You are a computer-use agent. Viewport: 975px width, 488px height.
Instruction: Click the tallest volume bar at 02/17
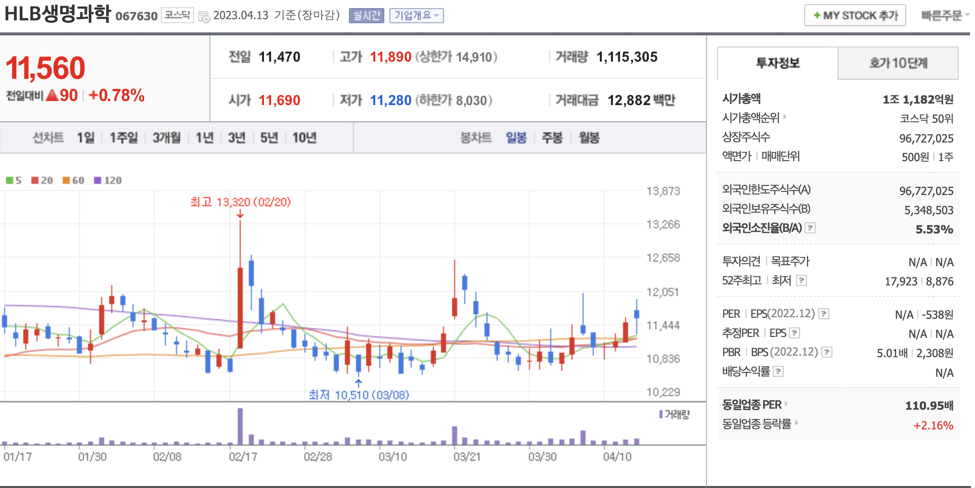click(x=240, y=426)
